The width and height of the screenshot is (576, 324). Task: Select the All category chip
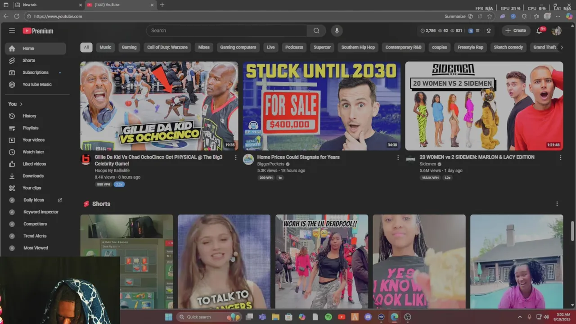point(86,47)
